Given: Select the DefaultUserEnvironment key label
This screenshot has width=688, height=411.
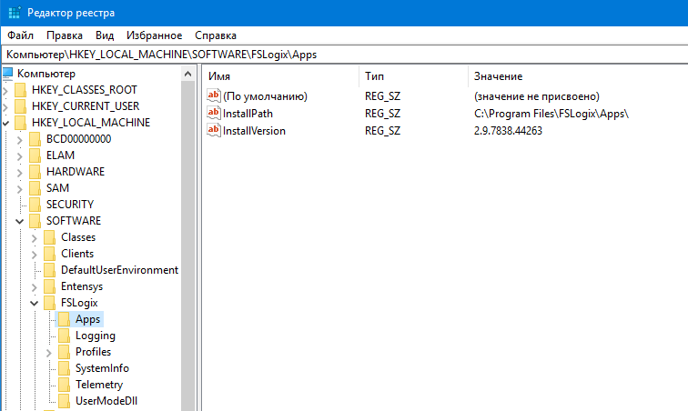Looking at the screenshot, I should (119, 270).
